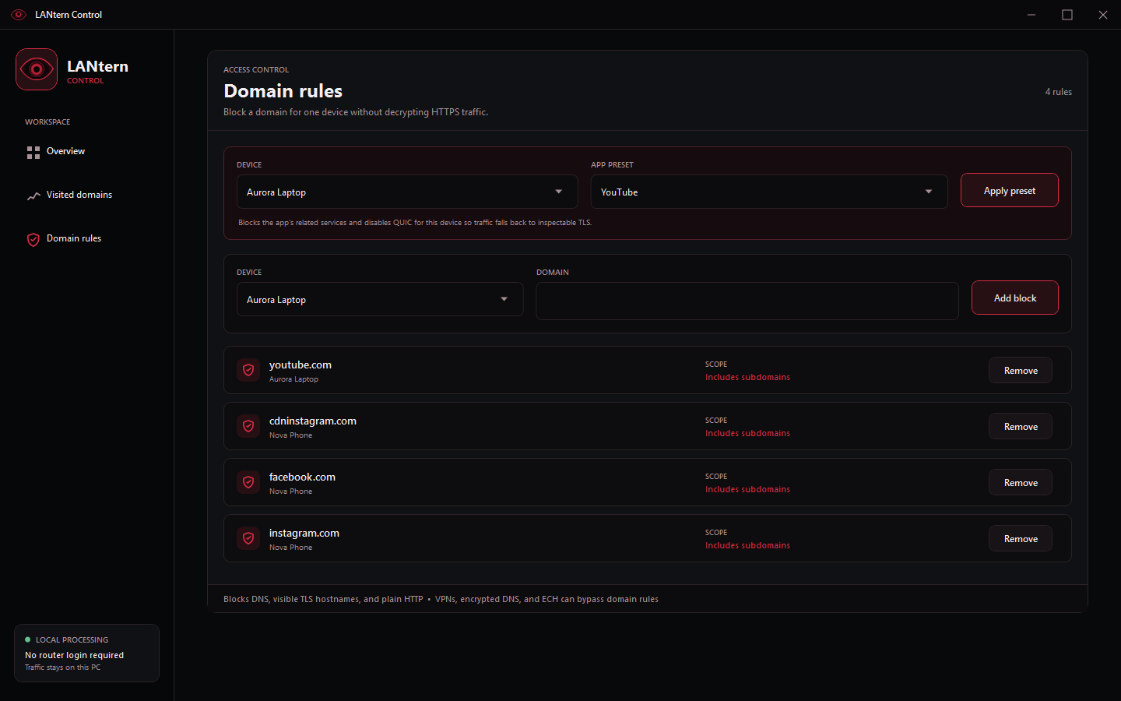Click the 'Aurora Laptop' label under youtube.com
The width and height of the screenshot is (1121, 701).
[x=293, y=379]
